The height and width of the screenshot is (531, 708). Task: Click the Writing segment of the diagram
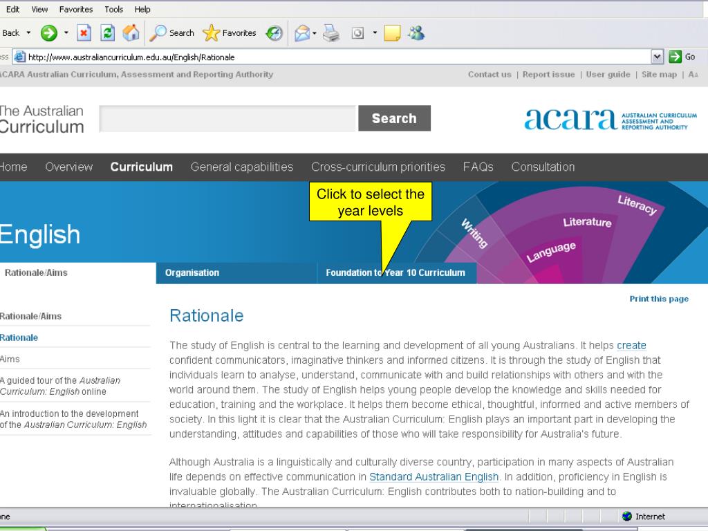pos(474,233)
